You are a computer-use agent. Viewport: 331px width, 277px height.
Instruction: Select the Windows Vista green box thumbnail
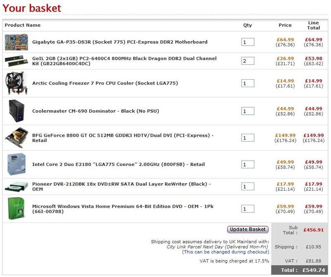point(17,208)
